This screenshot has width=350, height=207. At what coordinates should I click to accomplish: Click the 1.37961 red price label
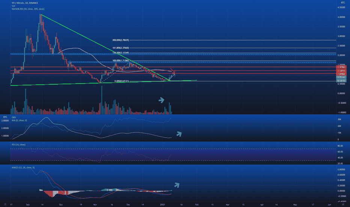click(341, 67)
